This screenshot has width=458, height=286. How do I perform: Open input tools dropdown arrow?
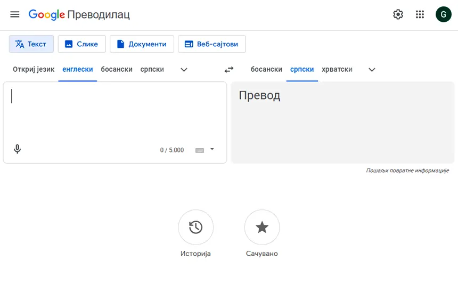212,149
